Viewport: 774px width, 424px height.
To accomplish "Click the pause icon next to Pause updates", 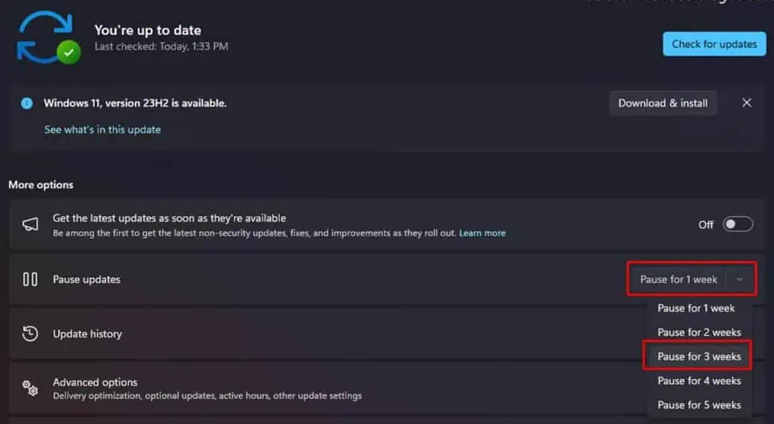I will [x=30, y=279].
